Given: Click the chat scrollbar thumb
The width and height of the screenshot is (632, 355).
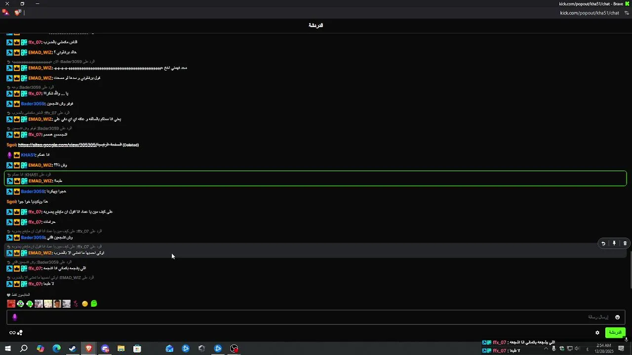Looking at the screenshot, I should pyautogui.click(x=630, y=270).
